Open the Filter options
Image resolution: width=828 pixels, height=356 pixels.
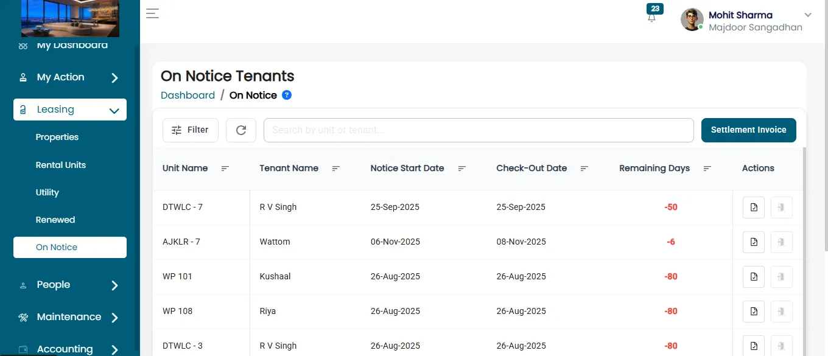coord(191,130)
